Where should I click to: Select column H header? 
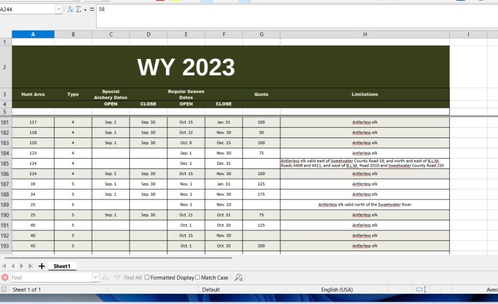click(365, 34)
